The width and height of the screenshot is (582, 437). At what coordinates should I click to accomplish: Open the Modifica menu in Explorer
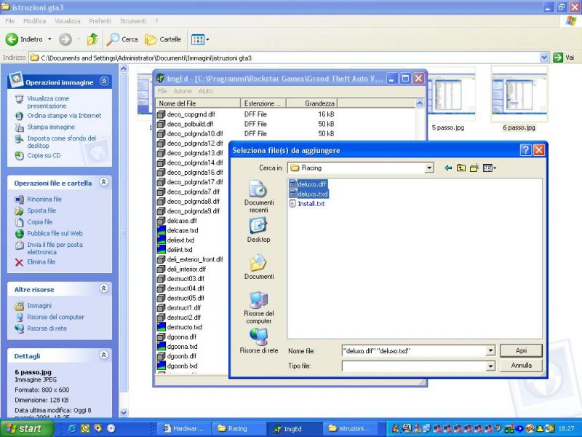(34, 21)
